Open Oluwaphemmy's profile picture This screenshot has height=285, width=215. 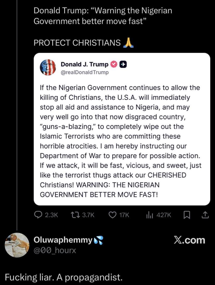[x=17, y=245]
